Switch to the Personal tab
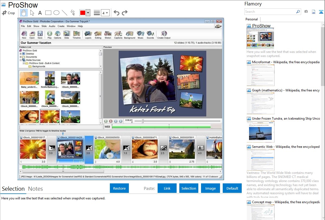This screenshot has height=220, width=325. pyautogui.click(x=251, y=19)
